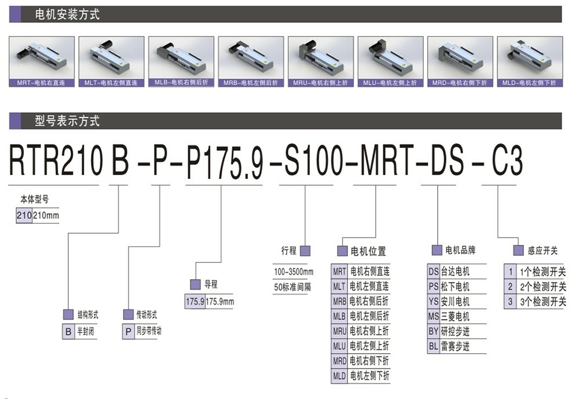Click the MLB 电机左侧后折 table row
The image size is (579, 399).
click(361, 316)
